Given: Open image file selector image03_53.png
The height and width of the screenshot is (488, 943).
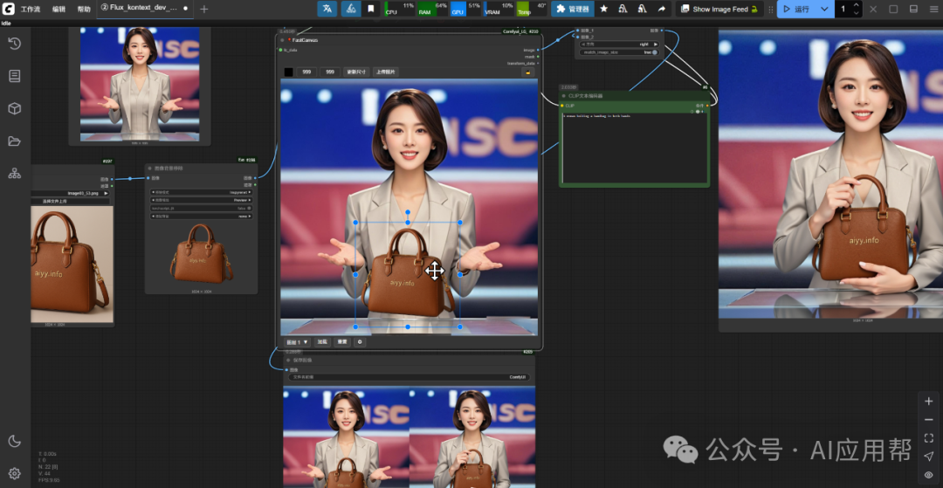Looking at the screenshot, I should tap(71, 194).
